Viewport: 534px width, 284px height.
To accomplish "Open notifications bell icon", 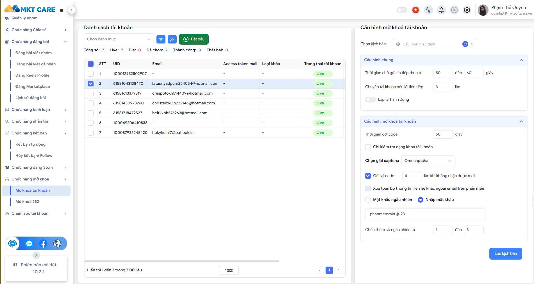I will pos(441,10).
